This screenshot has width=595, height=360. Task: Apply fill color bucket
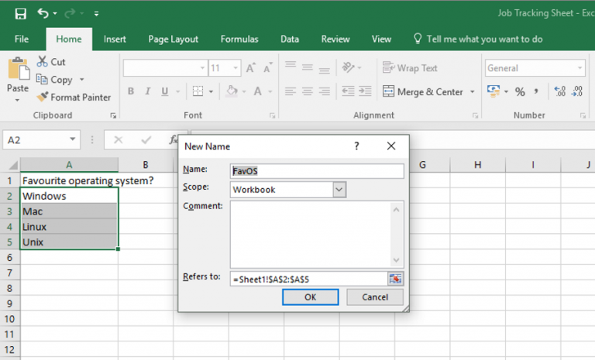(x=232, y=91)
